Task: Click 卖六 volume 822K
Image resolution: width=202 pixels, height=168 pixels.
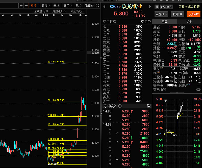Action: pos(138,42)
